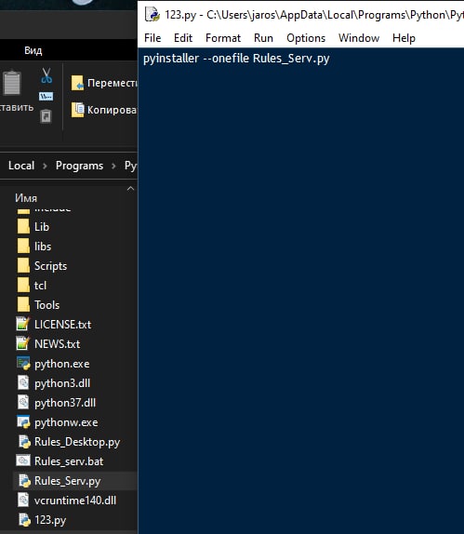Click the clipboard Paste icon
This screenshot has height=534, width=464.
click(12, 83)
